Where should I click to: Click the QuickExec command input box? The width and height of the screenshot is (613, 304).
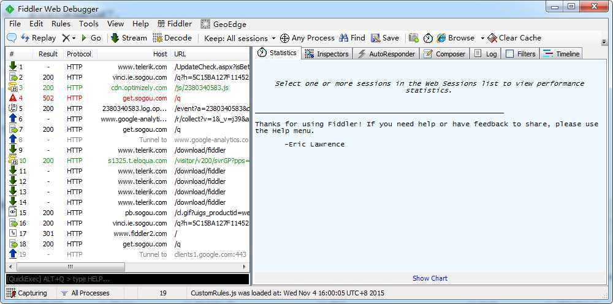tap(128, 279)
